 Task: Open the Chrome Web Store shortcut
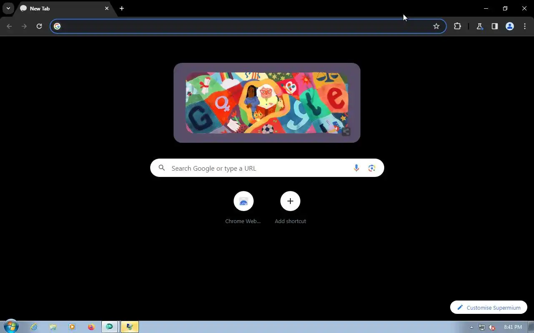(x=243, y=207)
